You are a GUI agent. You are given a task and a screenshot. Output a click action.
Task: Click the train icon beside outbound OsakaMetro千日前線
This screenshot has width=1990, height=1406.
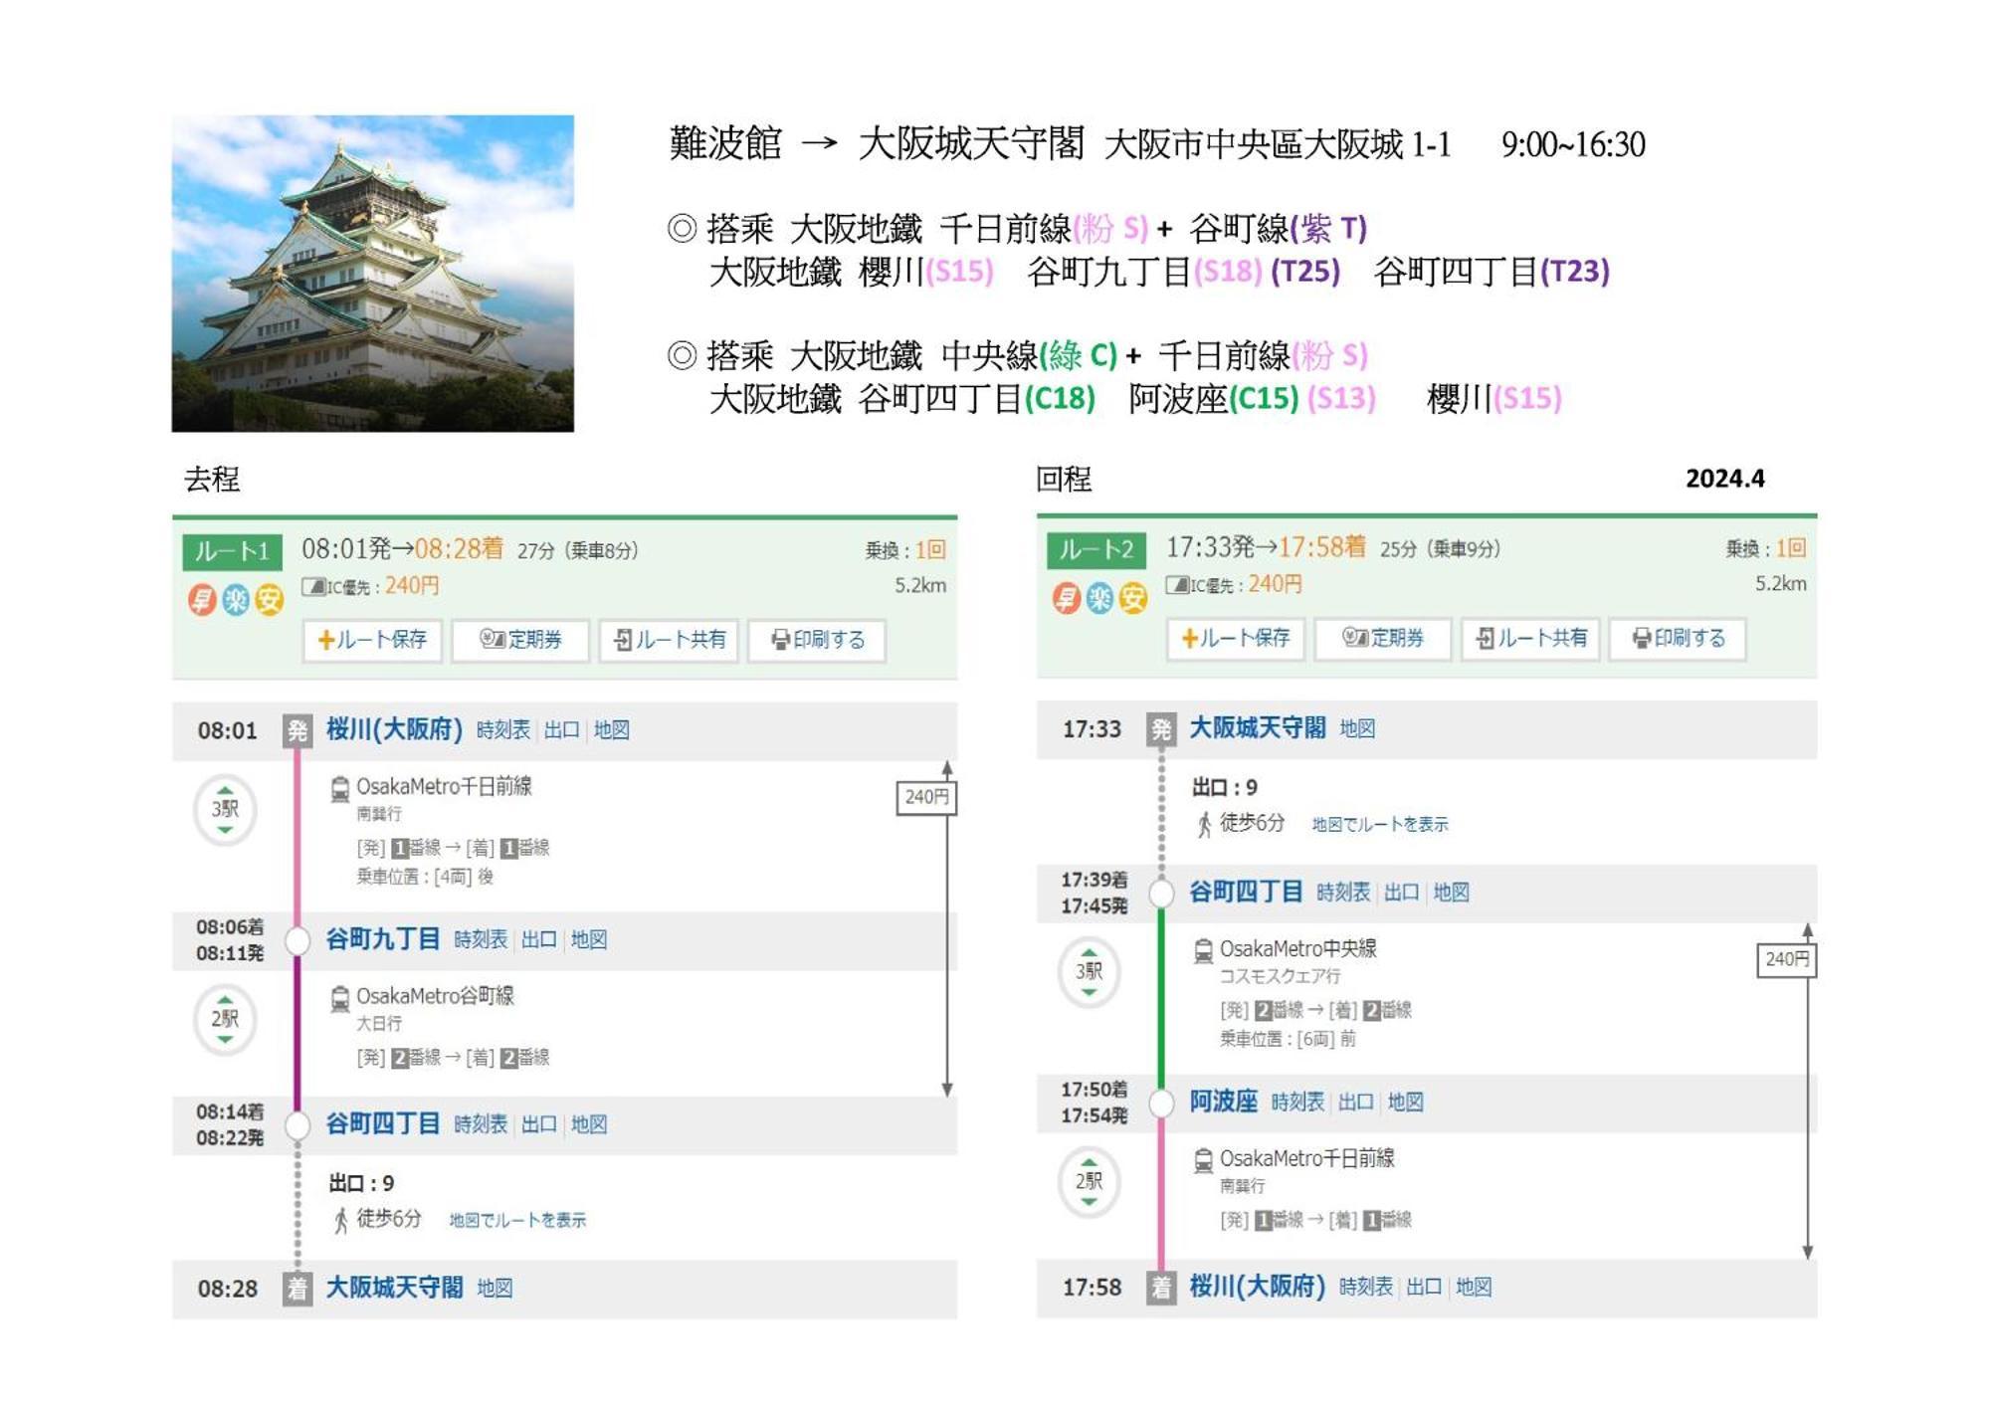339,789
